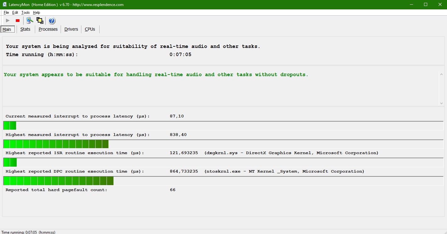Click the grey Start monitoring play icon

coord(8,21)
